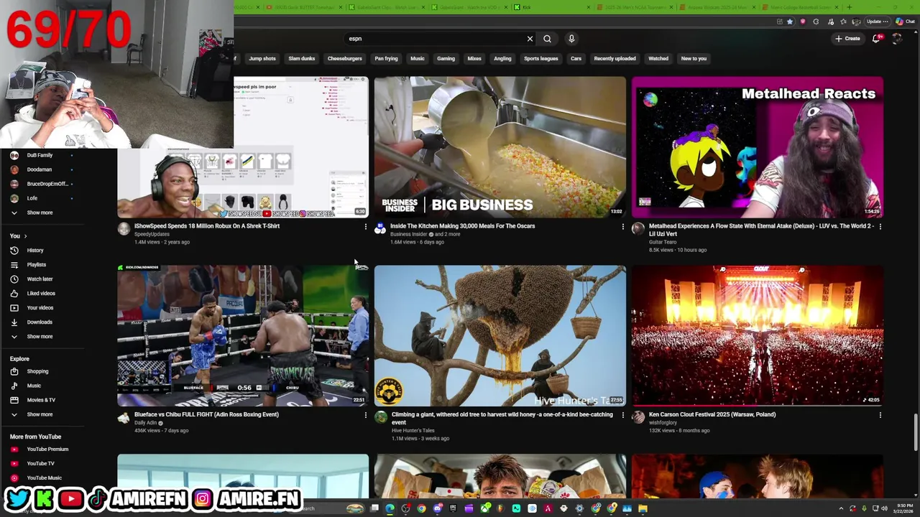
Task: Open File Explorer from the taskbar
Action: pyautogui.click(x=643, y=508)
